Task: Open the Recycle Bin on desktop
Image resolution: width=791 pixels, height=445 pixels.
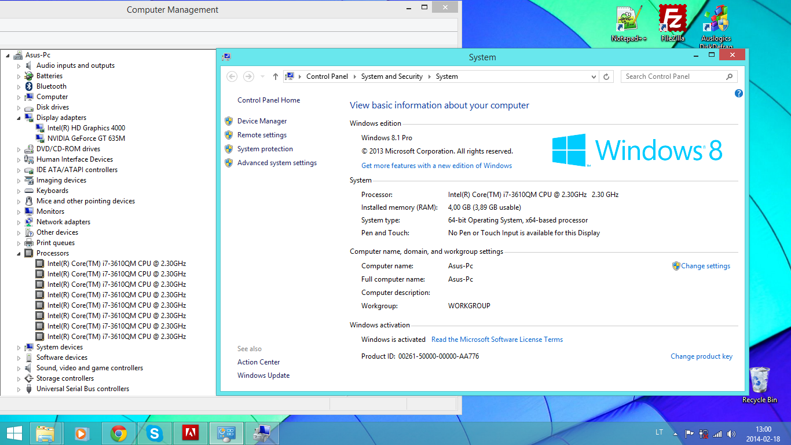Action: (760, 385)
